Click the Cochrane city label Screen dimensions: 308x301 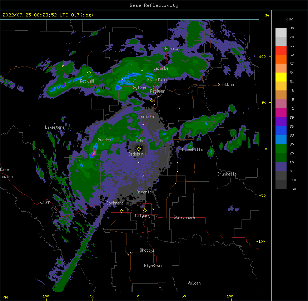click(x=115, y=203)
